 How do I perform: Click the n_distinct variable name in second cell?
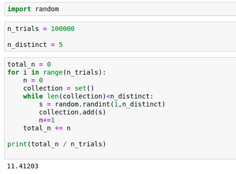27,45
